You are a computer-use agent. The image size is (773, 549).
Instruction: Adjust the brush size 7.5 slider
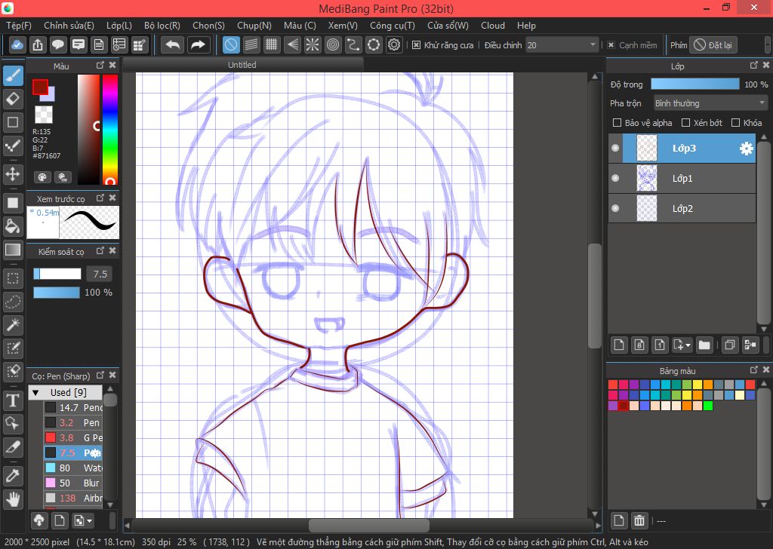[57, 274]
